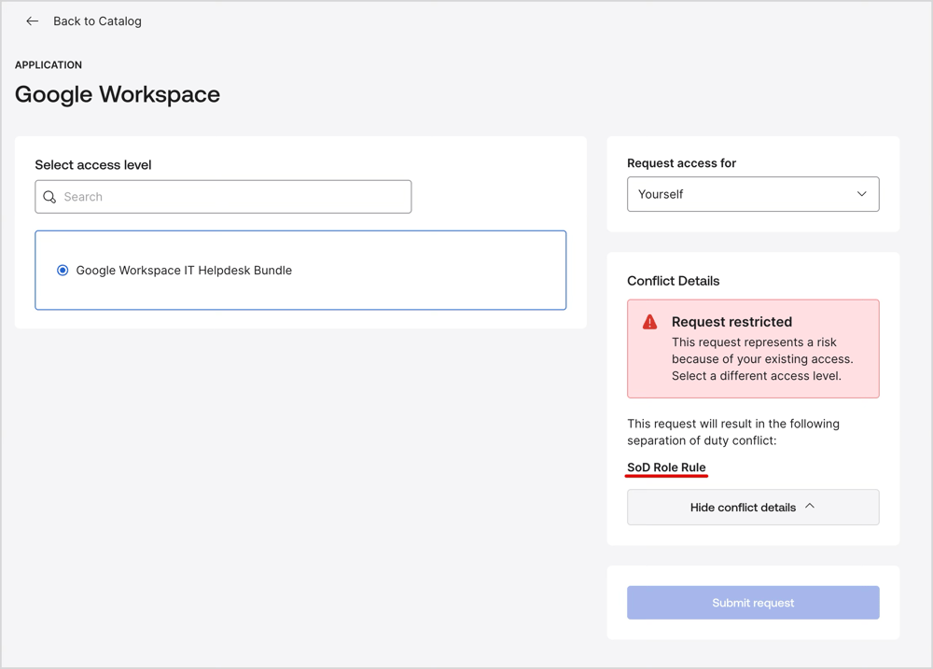Click the Conflict Details heading
The height and width of the screenshot is (669, 933).
[673, 281]
